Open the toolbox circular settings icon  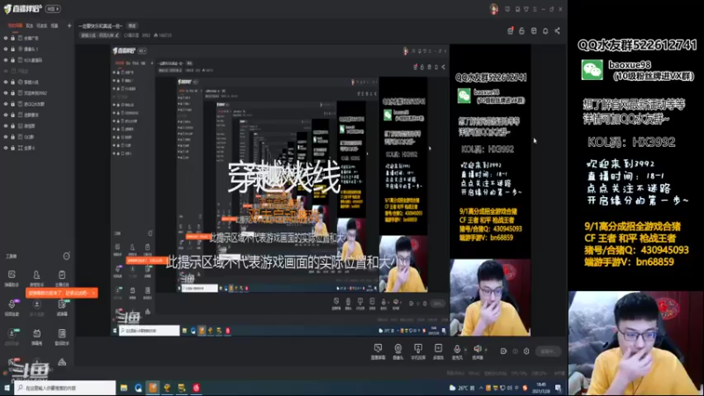[x=67, y=256]
